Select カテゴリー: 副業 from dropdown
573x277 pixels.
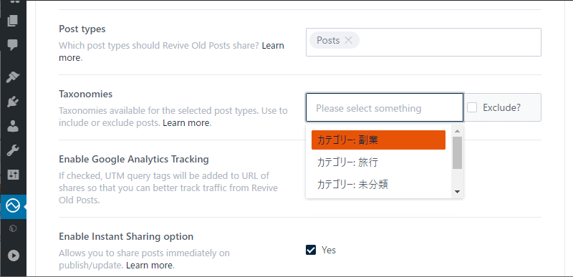coord(378,140)
